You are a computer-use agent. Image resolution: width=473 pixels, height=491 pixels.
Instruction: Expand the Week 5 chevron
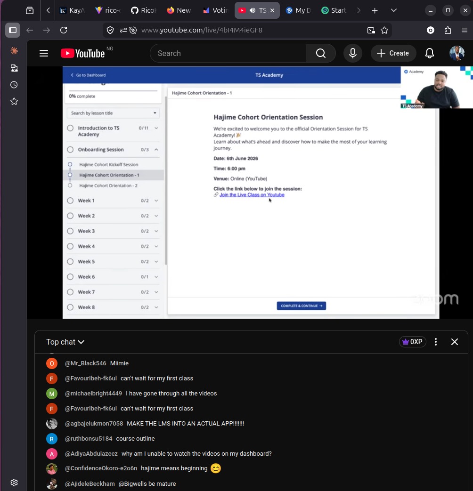coord(156,261)
